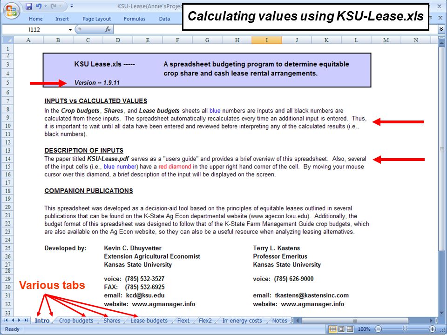447x335 pixels.
Task: Click the 100% zoom level button
Action: 364,329
